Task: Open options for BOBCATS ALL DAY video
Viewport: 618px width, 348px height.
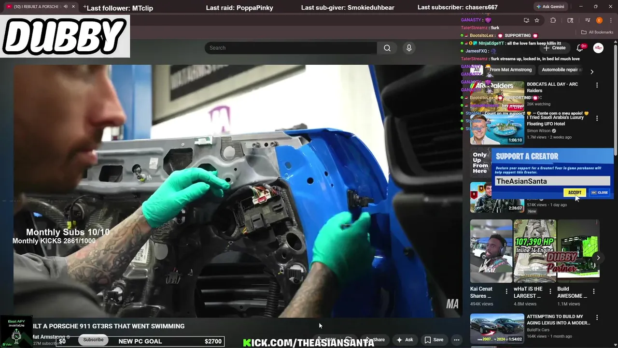Action: tap(597, 85)
